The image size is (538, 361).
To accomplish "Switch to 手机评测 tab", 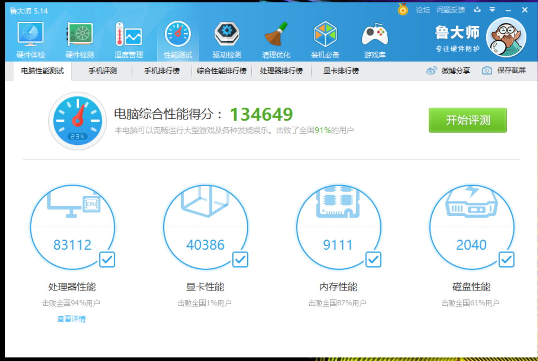I will coord(103,71).
